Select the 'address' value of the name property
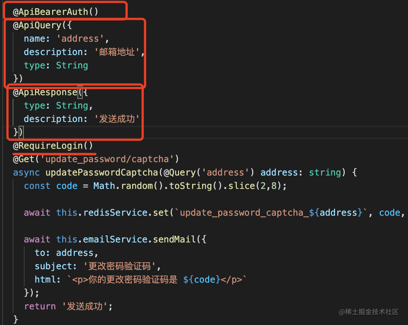 (80, 39)
